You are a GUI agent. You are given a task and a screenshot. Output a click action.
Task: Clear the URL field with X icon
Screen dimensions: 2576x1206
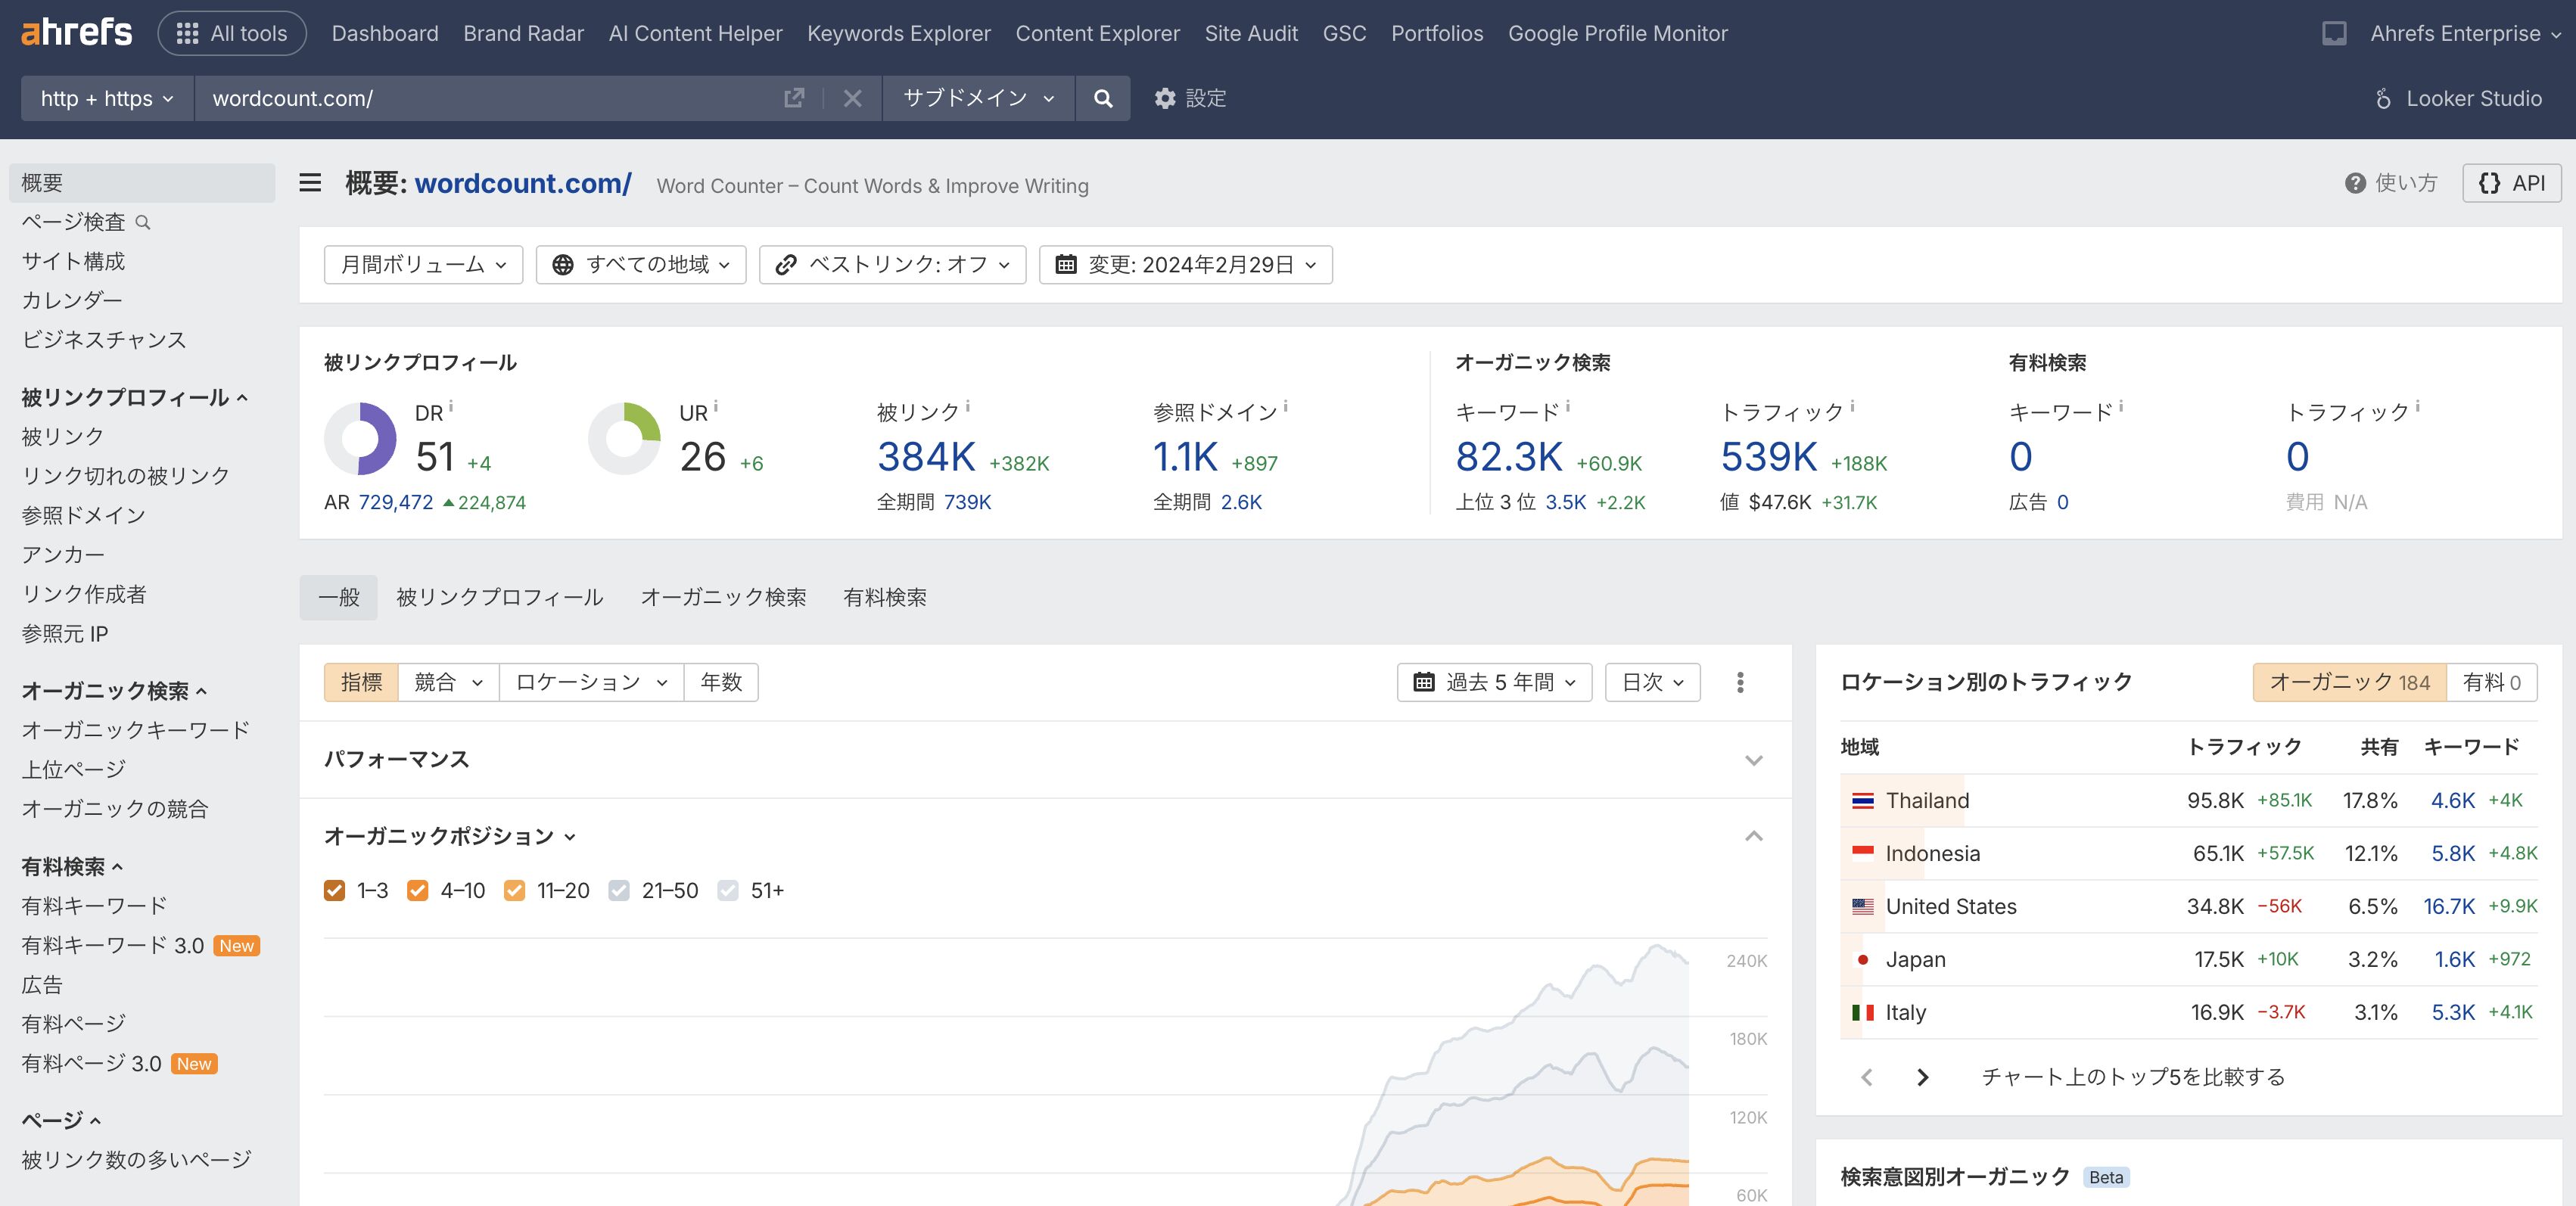point(852,98)
